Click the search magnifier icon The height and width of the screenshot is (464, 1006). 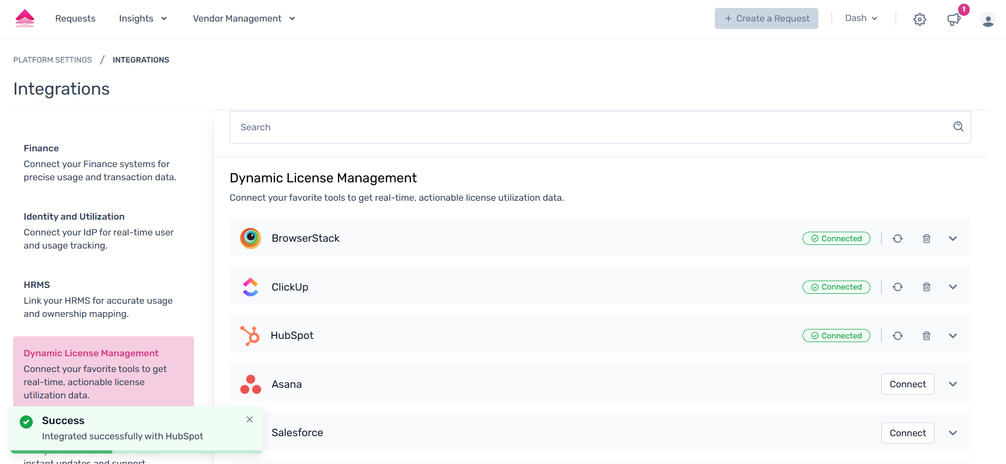coord(958,127)
